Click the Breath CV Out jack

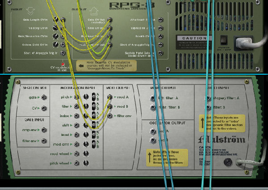coord(160,36)
